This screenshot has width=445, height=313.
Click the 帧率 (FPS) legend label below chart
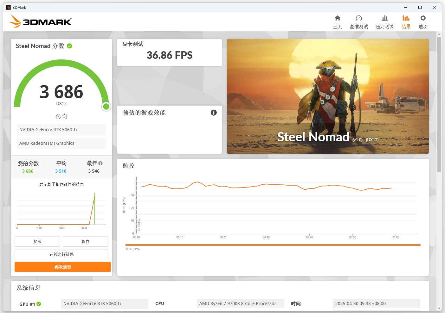[132, 249]
